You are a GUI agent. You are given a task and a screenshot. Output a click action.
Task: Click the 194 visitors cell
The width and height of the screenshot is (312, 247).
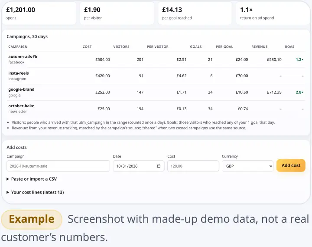[x=140, y=109]
